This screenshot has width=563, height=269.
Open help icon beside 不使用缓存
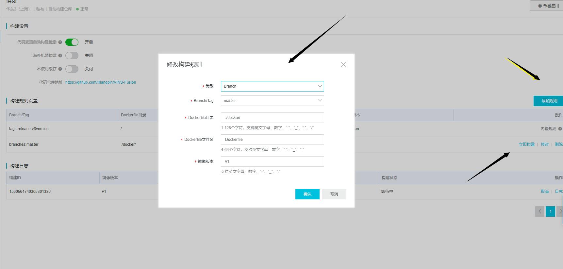tap(60, 69)
